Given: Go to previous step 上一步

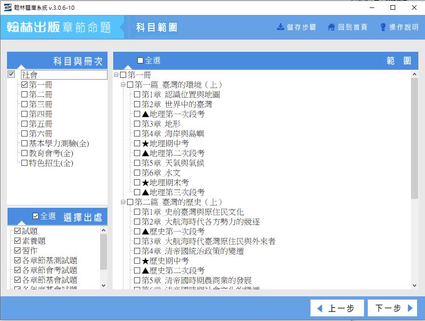Looking at the screenshot, I should point(337,308).
